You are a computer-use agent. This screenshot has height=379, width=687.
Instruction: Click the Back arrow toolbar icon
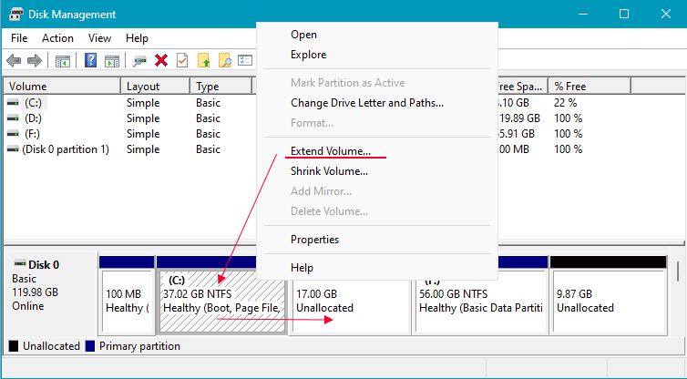[x=14, y=60]
